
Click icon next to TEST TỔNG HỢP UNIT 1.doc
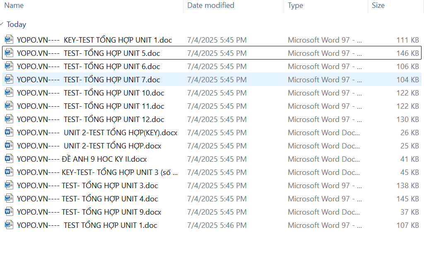pos(9,225)
